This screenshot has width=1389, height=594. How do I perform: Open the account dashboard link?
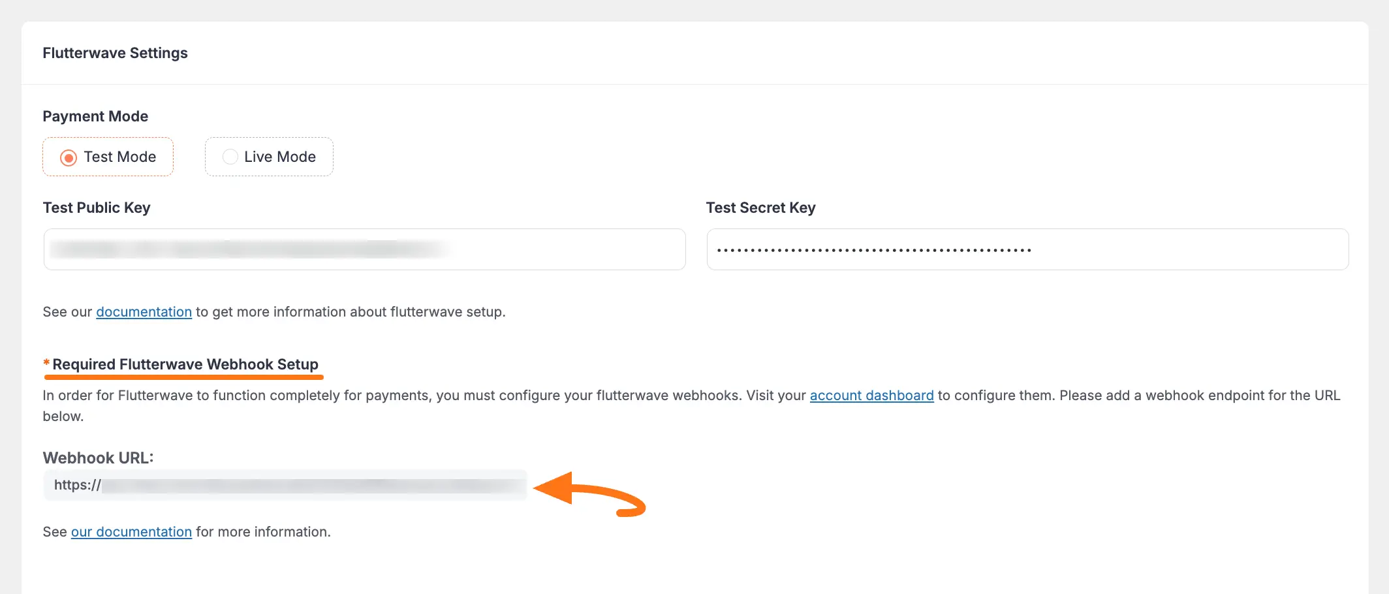871,396
